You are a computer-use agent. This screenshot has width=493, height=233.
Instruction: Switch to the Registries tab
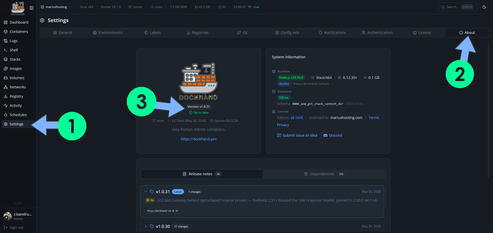197,33
